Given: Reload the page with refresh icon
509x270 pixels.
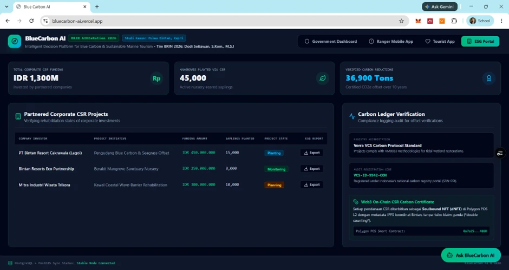Looking at the screenshot, I should pyautogui.click(x=31, y=21).
